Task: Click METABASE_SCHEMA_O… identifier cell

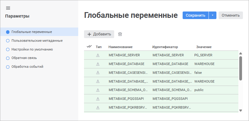Action: [172, 90]
